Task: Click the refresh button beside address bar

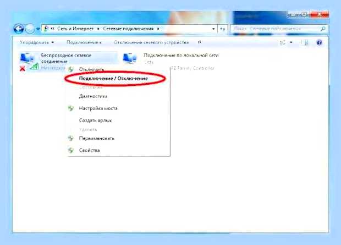Action: (x=222, y=29)
